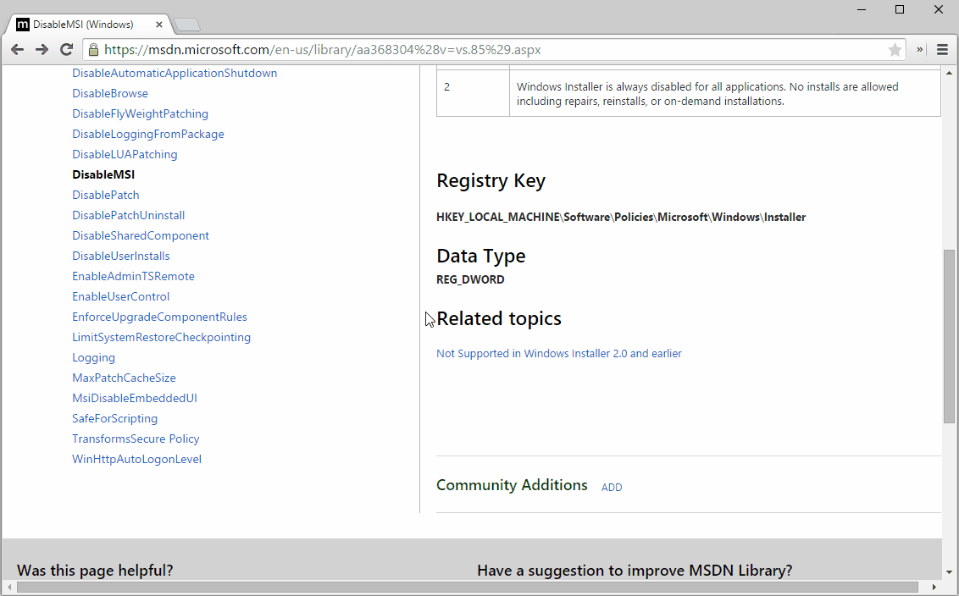Minimize the Chrome window
The height and width of the screenshot is (596, 959).
pyautogui.click(x=862, y=9)
